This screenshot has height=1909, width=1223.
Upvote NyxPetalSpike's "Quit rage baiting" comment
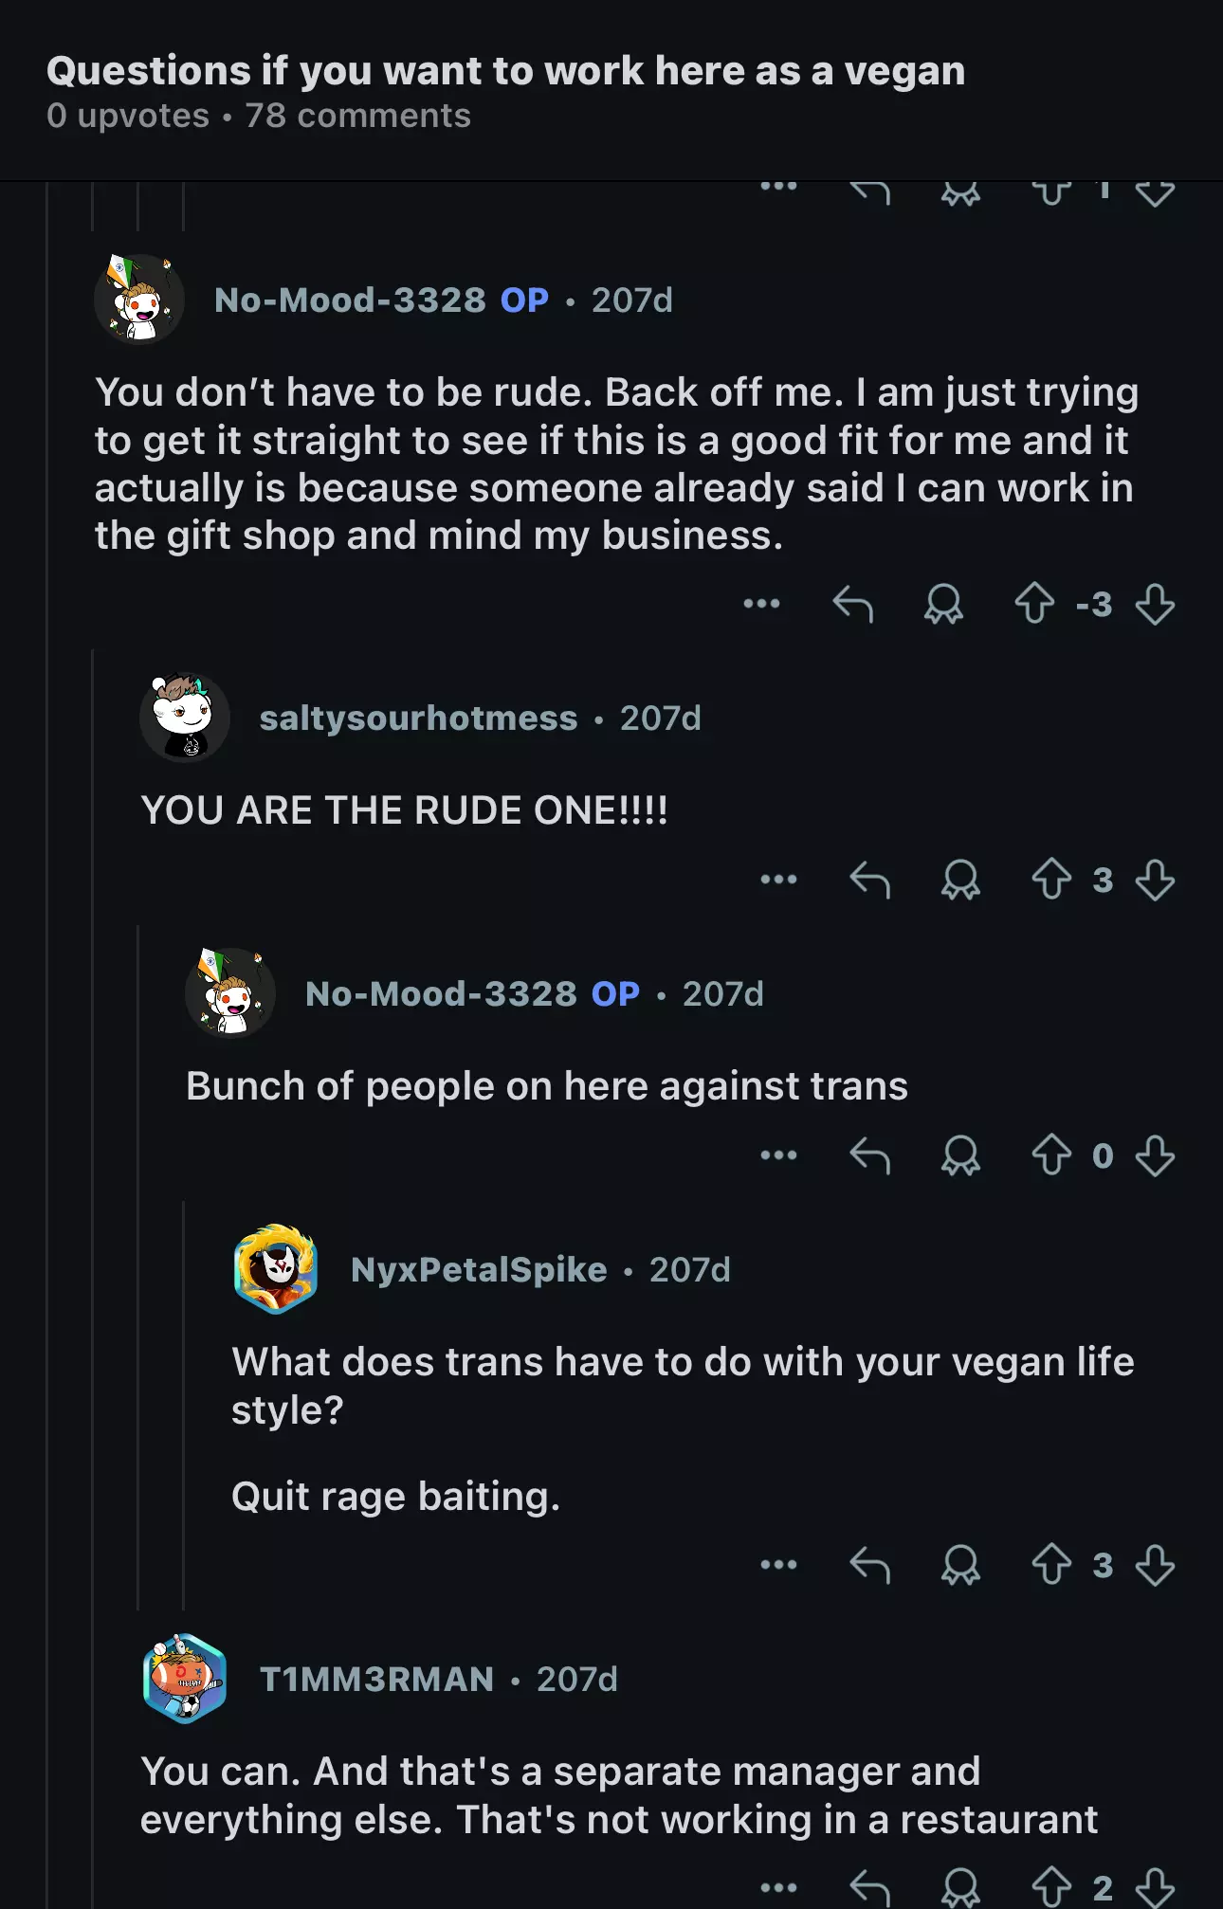click(1050, 1565)
